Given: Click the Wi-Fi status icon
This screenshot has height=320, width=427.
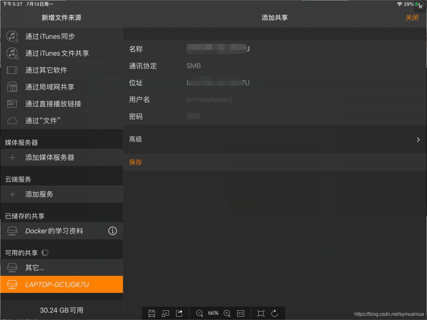Looking at the screenshot, I should pyautogui.click(x=399, y=4).
